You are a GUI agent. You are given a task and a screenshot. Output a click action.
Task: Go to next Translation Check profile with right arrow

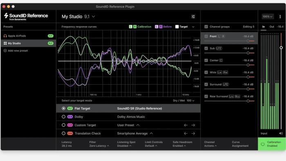point(193,134)
